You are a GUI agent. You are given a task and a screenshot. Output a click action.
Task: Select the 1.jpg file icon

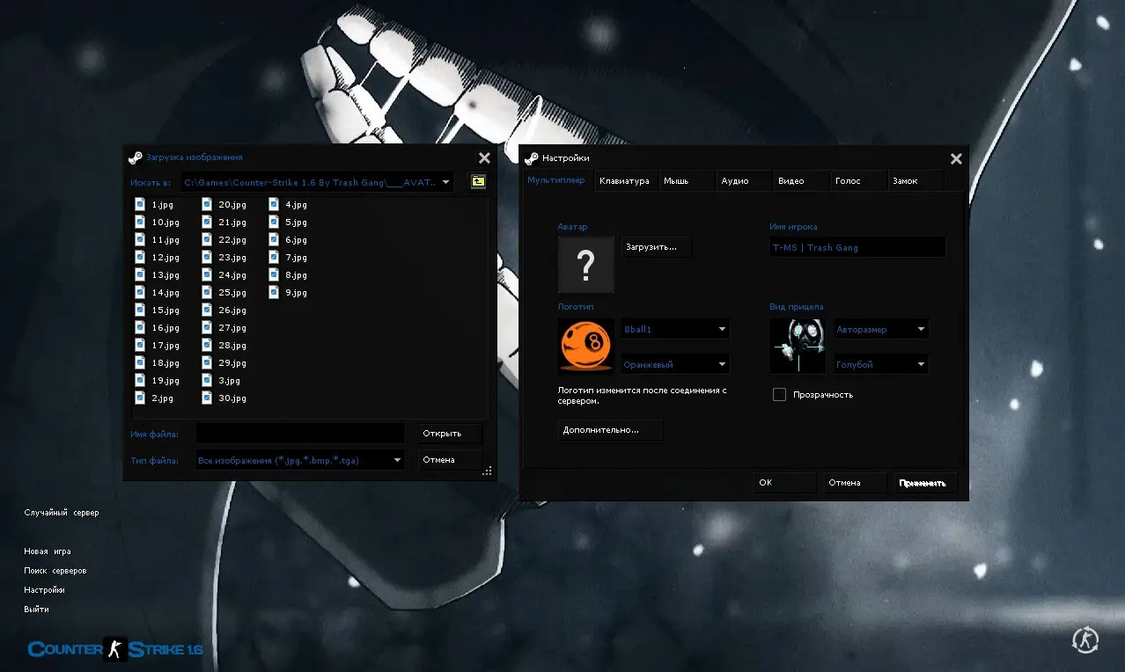click(x=140, y=204)
